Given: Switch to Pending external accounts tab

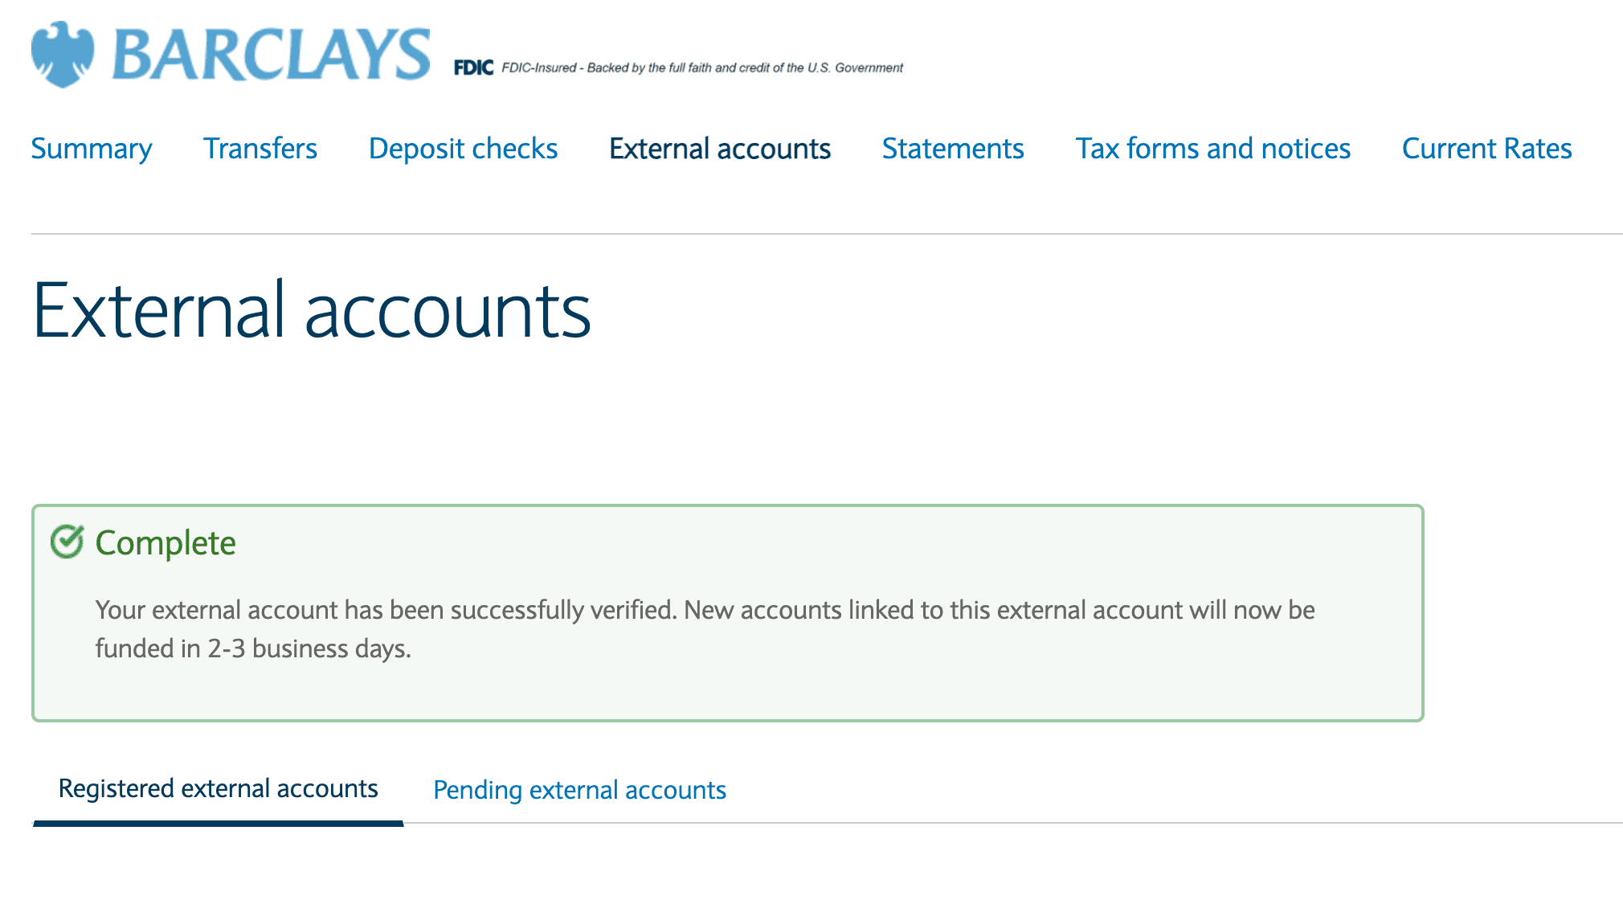Looking at the screenshot, I should point(579,790).
